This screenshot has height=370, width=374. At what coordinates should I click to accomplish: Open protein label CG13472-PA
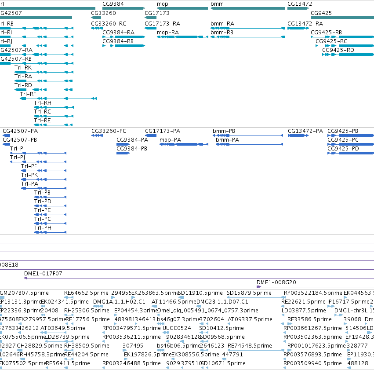click(305, 131)
